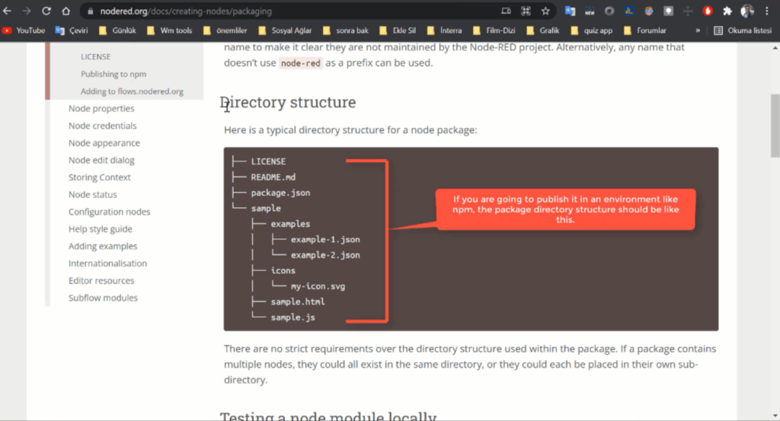The width and height of the screenshot is (780, 421).
Task: Open the gray circular ring extension
Action: coord(609,11)
